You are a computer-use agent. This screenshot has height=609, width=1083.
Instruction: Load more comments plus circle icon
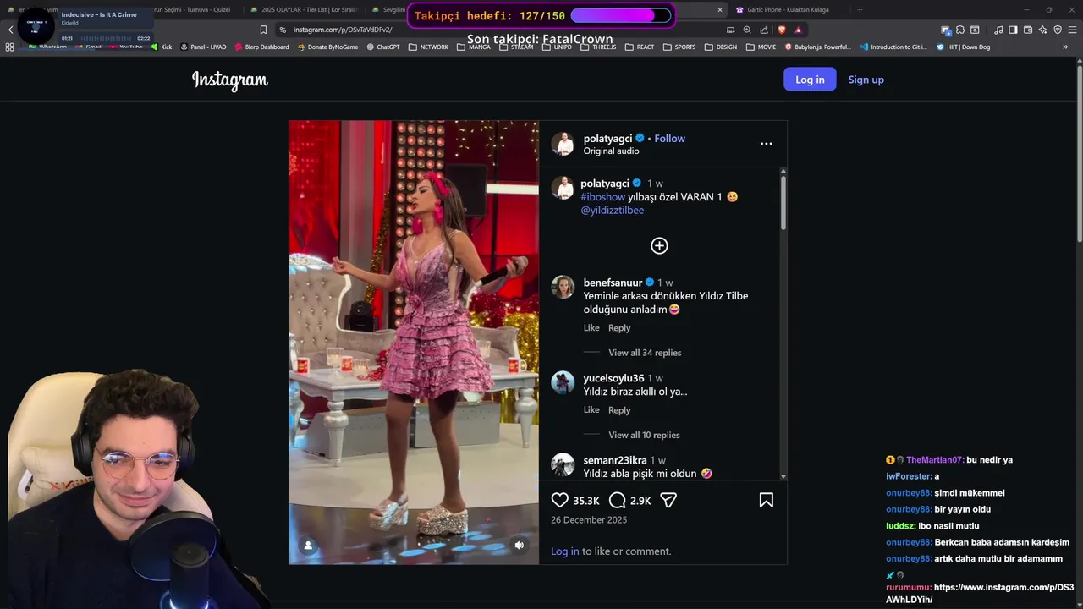(x=659, y=245)
